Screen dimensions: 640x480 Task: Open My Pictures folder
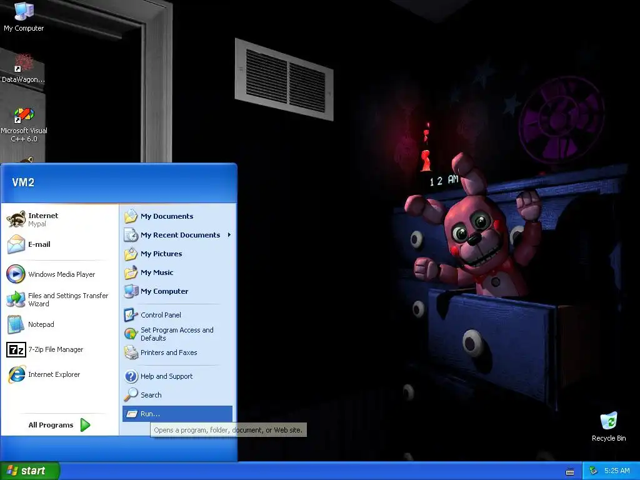pyautogui.click(x=177, y=254)
